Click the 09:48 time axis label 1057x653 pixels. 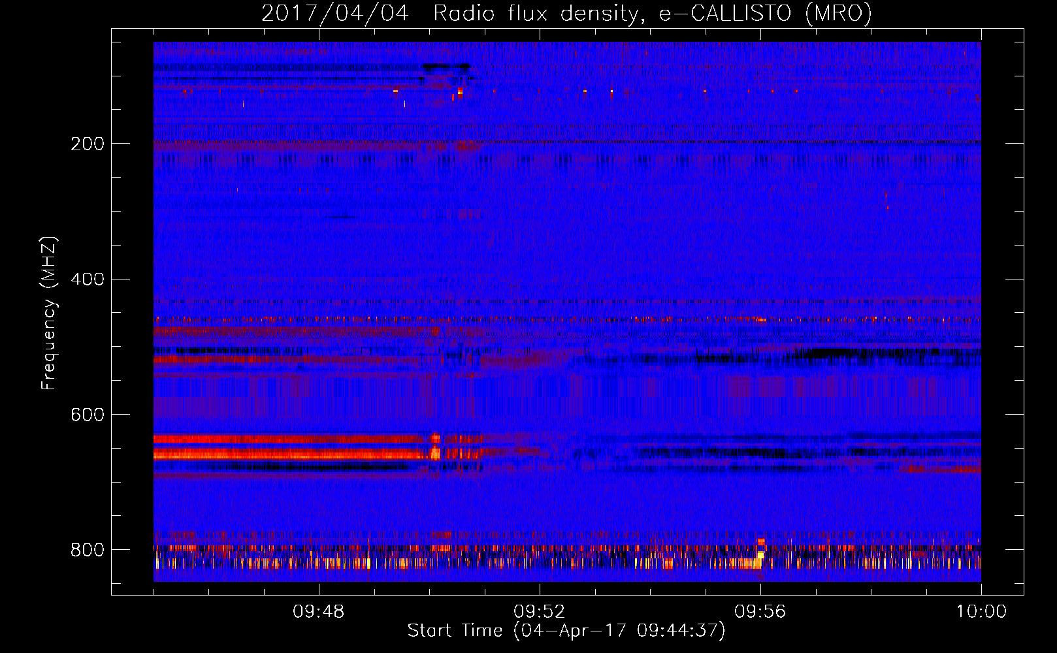click(x=319, y=612)
